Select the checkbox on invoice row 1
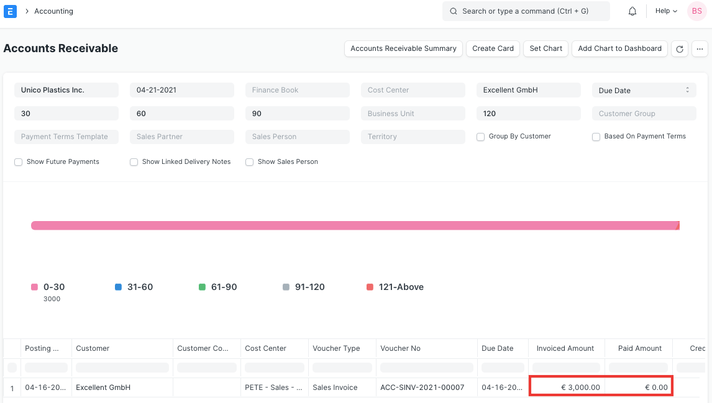The image size is (712, 403). 12,387
